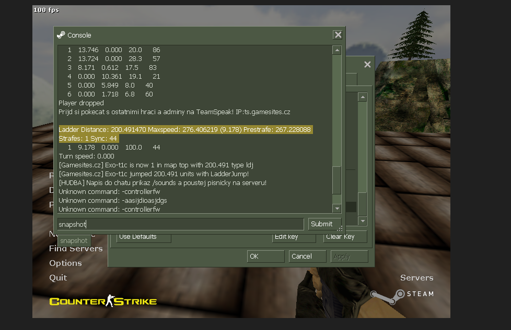Confirm the dialog with OK

tap(265, 256)
